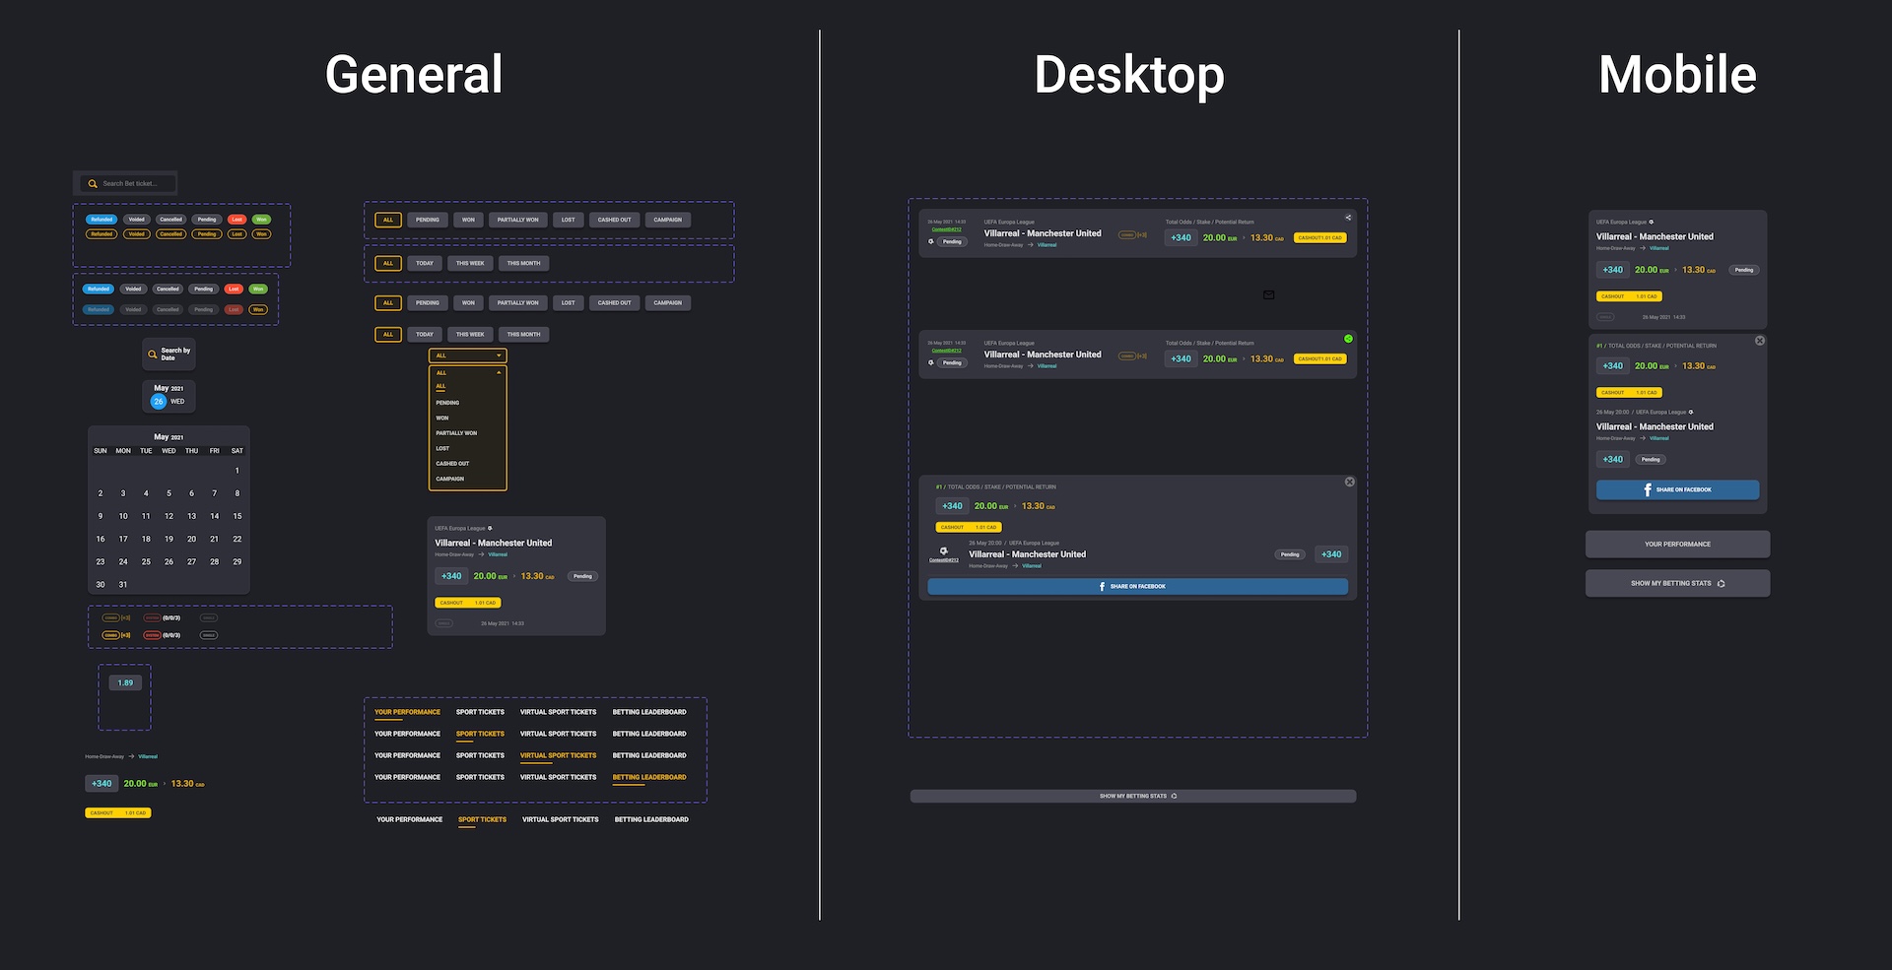Select PARTIALLY WON in the open dropdown list
The image size is (1892, 970).
coord(456,433)
